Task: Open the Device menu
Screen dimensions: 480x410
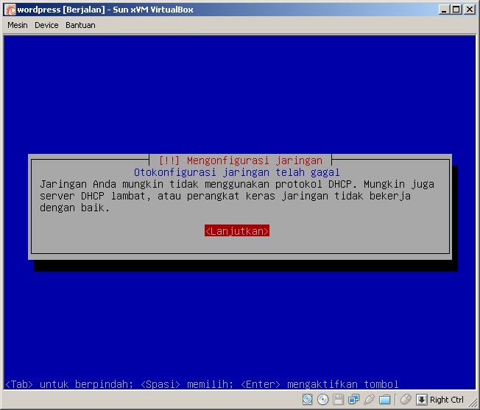Action: 46,25
